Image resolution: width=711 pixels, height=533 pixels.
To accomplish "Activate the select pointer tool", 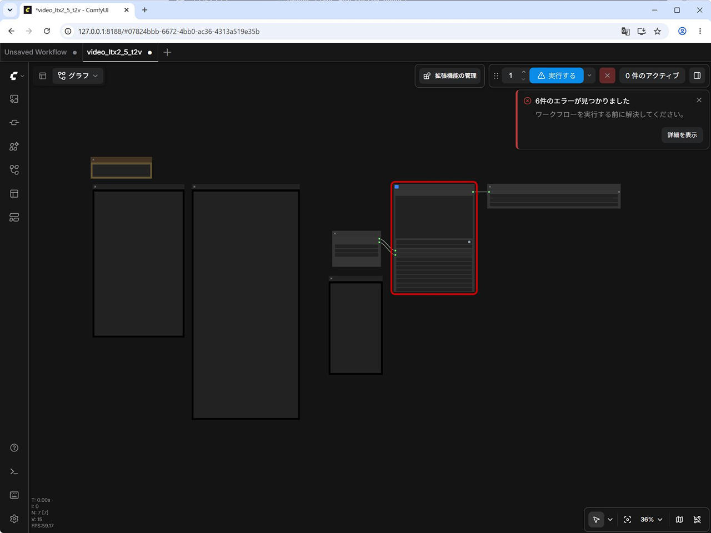I will pyautogui.click(x=596, y=520).
